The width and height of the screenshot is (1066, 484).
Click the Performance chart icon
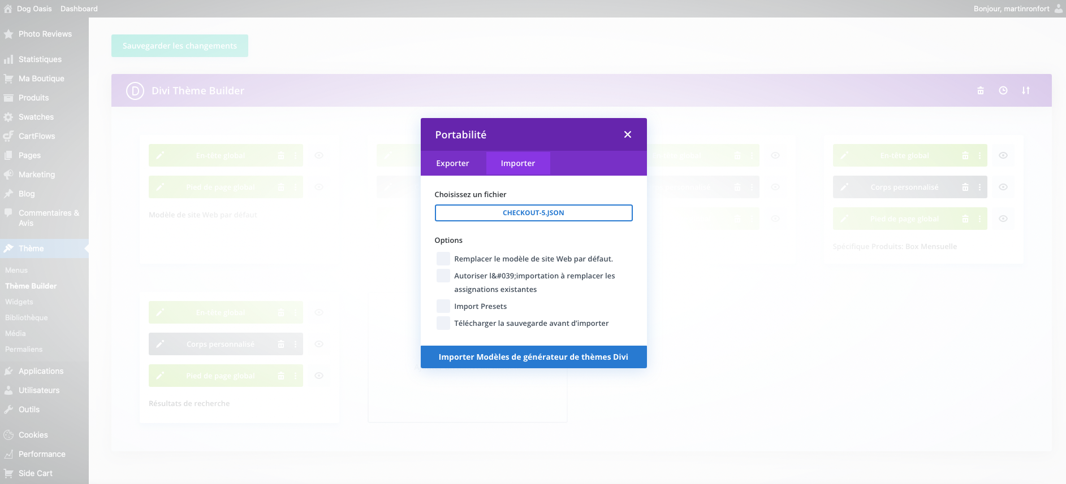coord(8,454)
